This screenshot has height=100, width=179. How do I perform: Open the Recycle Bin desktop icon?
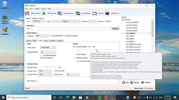(x=5, y=5)
